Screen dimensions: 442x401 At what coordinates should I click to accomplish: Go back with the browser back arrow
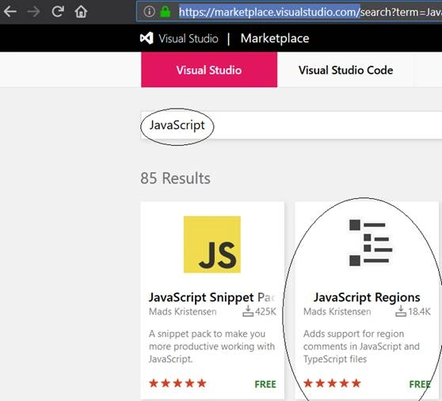point(10,12)
